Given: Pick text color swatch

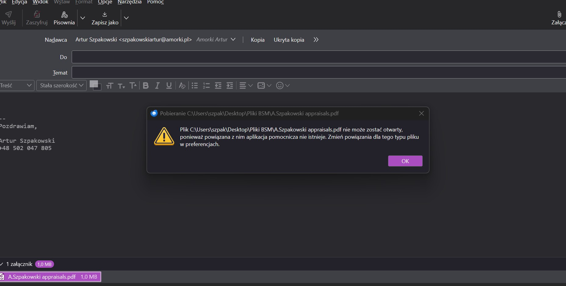Looking at the screenshot, I should (x=94, y=84).
